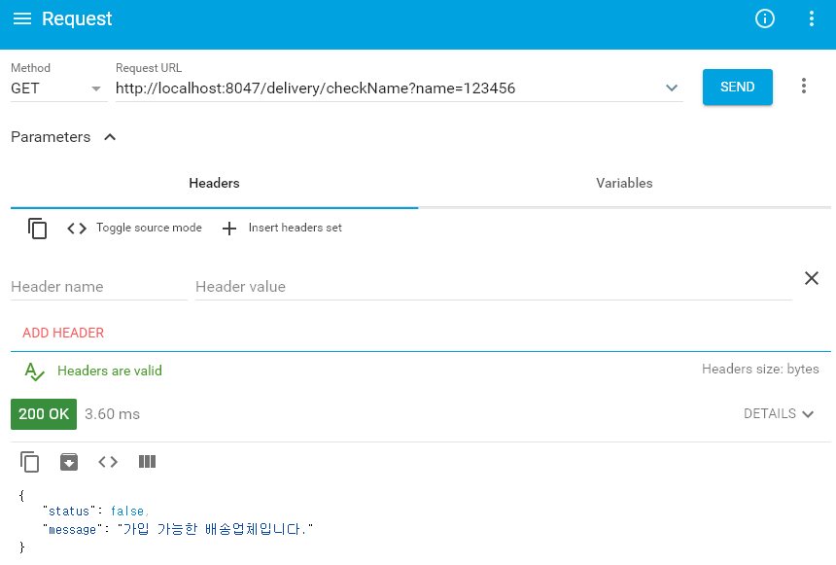
Task: Click the 200 OK status badge
Action: pos(44,414)
